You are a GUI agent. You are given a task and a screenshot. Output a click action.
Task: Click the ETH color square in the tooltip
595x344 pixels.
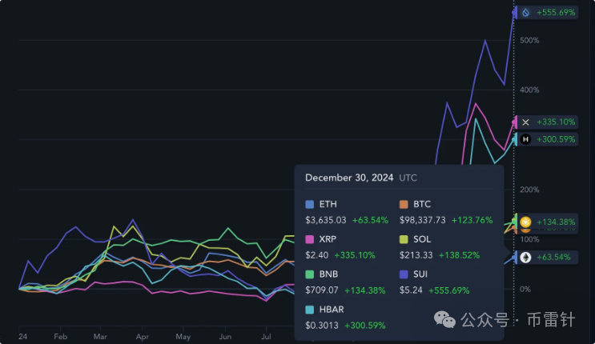310,205
